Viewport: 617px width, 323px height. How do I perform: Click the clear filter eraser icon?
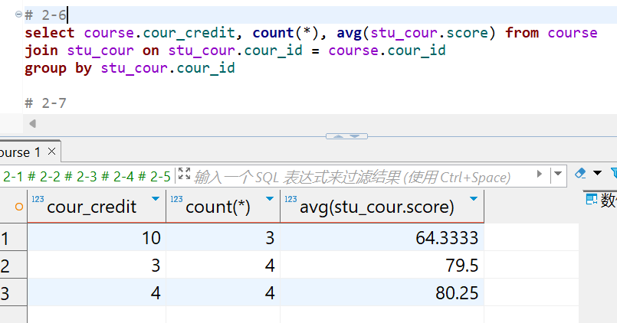coord(579,174)
